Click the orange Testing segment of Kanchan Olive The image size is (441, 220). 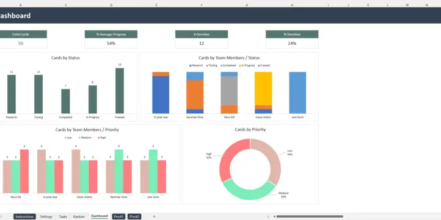pyautogui.click(x=195, y=94)
